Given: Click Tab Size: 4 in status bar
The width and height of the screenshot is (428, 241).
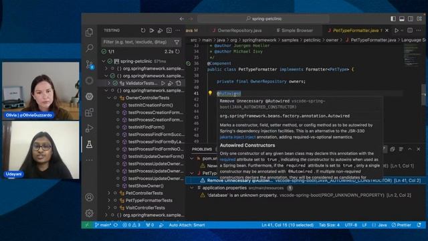Looking at the screenshot, I should 329,225.
